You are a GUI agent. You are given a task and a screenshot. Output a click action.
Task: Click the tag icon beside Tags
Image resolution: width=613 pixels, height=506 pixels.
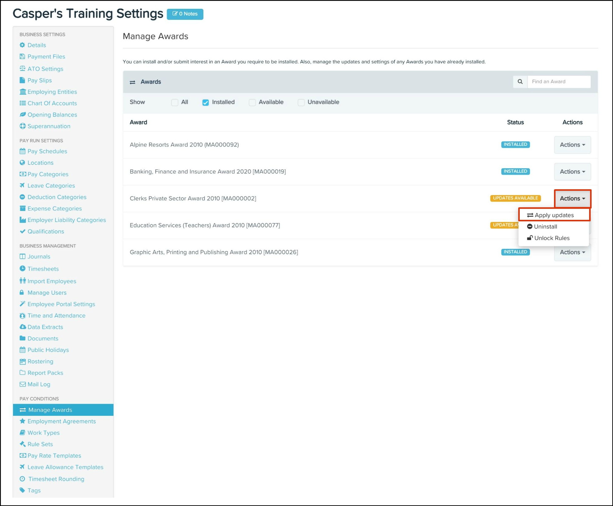click(x=22, y=490)
